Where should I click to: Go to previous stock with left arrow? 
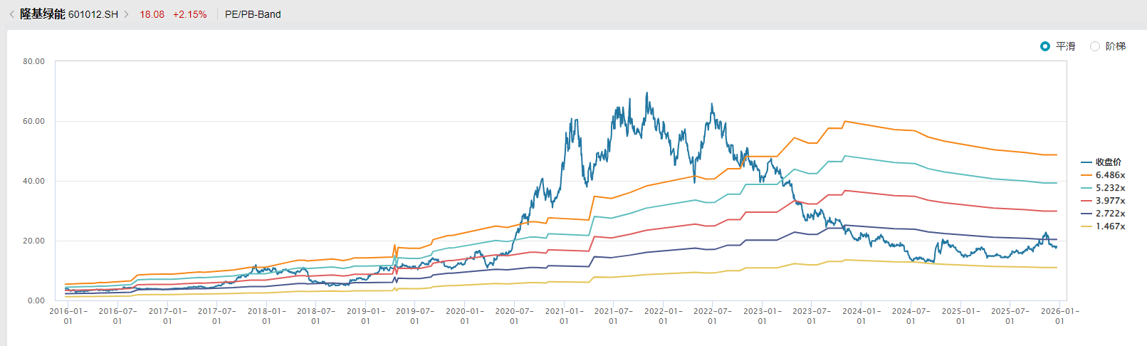(11, 14)
